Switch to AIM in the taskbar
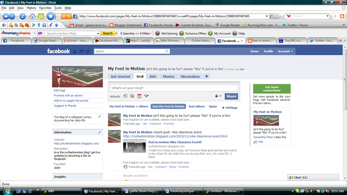 [60, 191]
